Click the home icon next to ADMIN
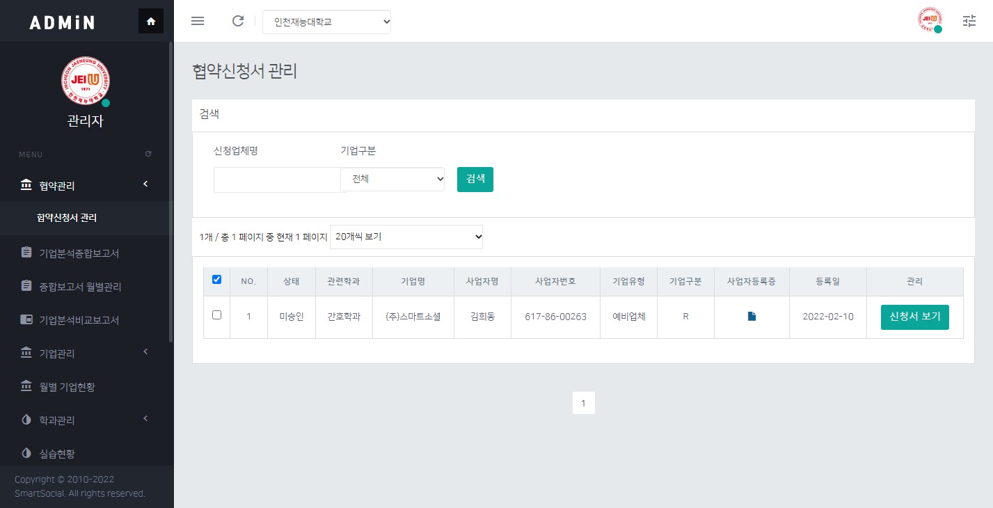Screen dimensions: 993x508 pyautogui.click(x=151, y=21)
